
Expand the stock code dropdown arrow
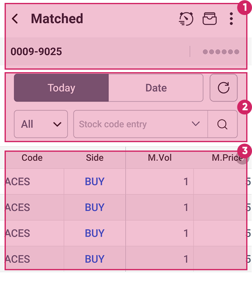tap(196, 124)
